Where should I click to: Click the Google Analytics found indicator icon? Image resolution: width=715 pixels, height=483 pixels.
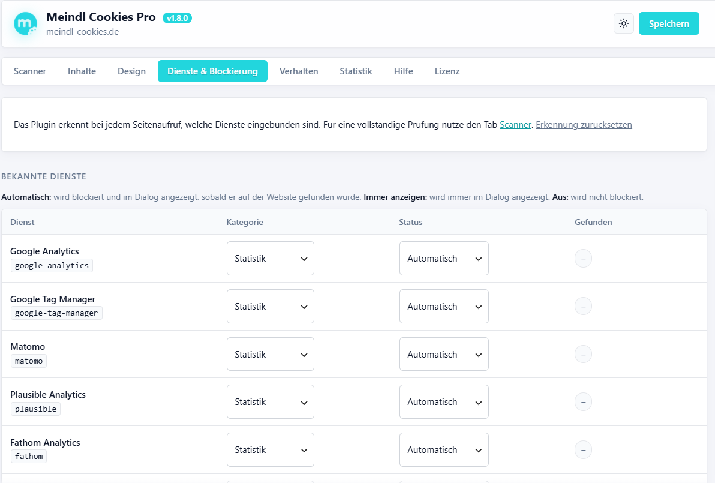(x=583, y=259)
